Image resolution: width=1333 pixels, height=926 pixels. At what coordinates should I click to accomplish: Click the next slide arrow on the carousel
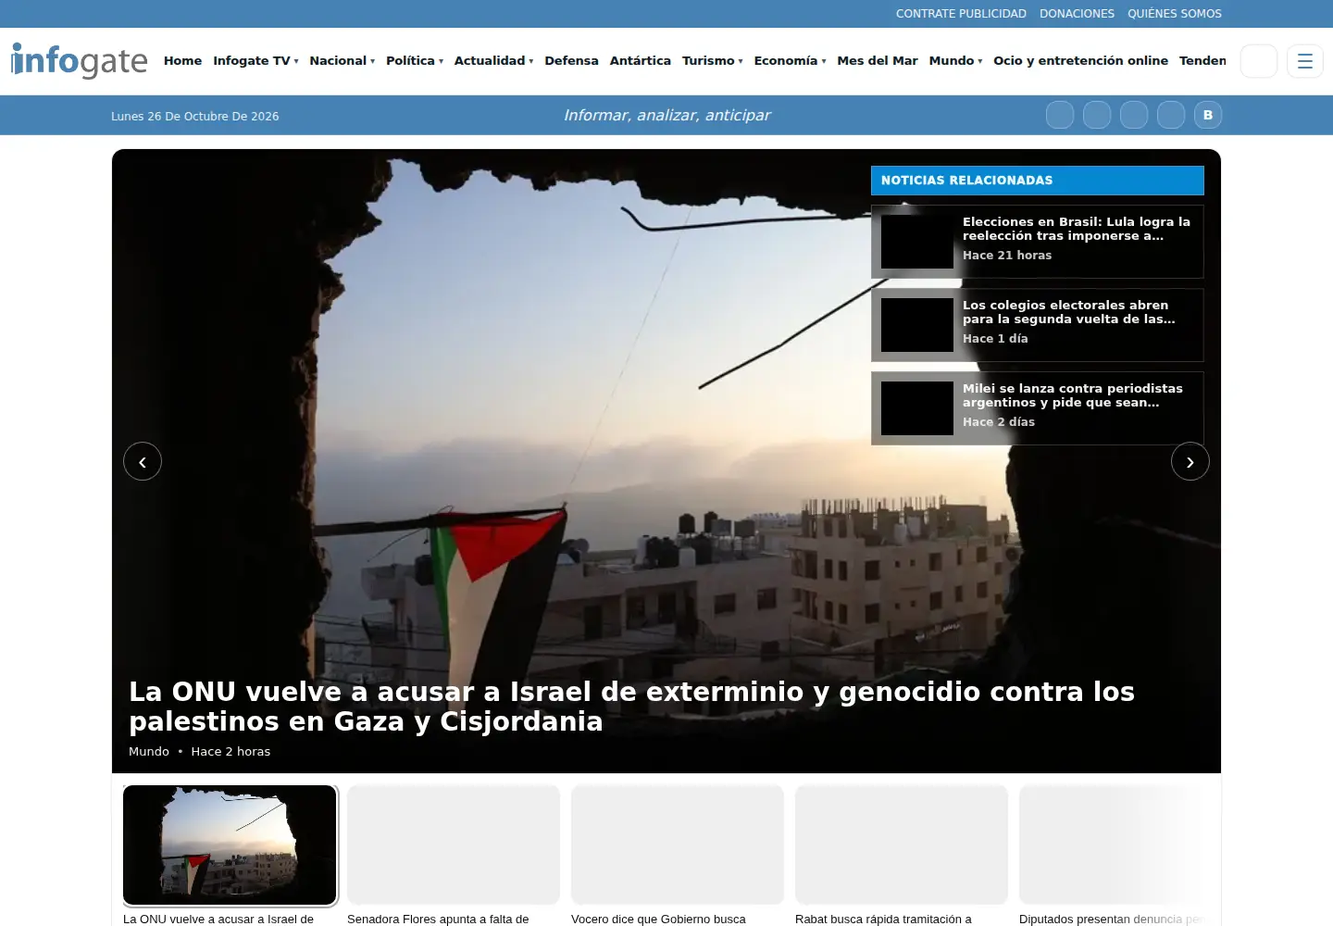1190,461
